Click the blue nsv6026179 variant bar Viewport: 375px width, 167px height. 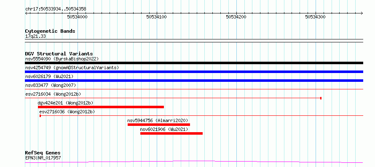click(194, 81)
